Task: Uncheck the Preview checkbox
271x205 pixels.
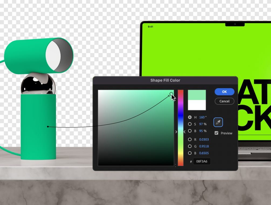Action: (x=216, y=133)
